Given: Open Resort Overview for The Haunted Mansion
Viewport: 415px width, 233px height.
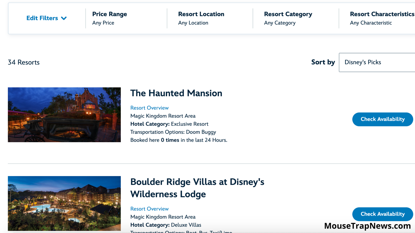Looking at the screenshot, I should 149,108.
